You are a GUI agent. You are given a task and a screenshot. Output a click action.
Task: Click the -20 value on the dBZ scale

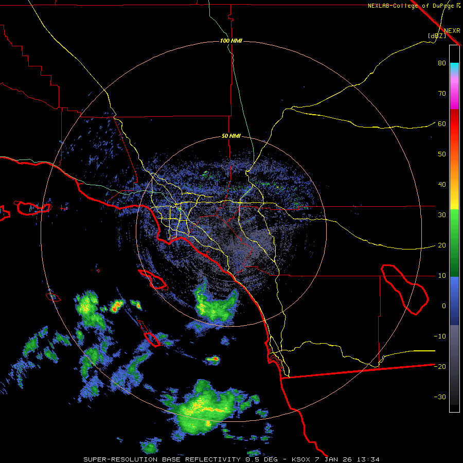click(x=440, y=367)
